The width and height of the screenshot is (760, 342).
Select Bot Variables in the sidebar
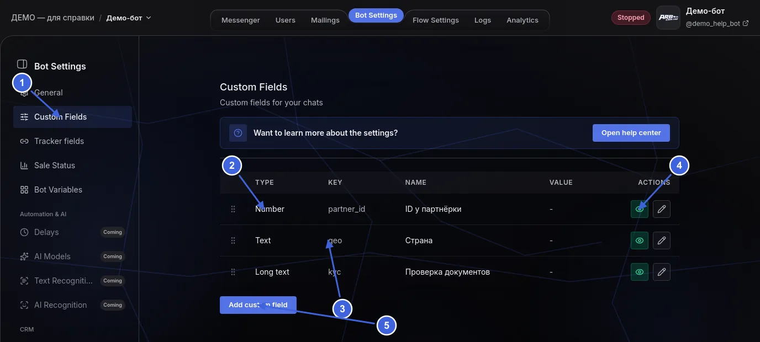(72, 190)
